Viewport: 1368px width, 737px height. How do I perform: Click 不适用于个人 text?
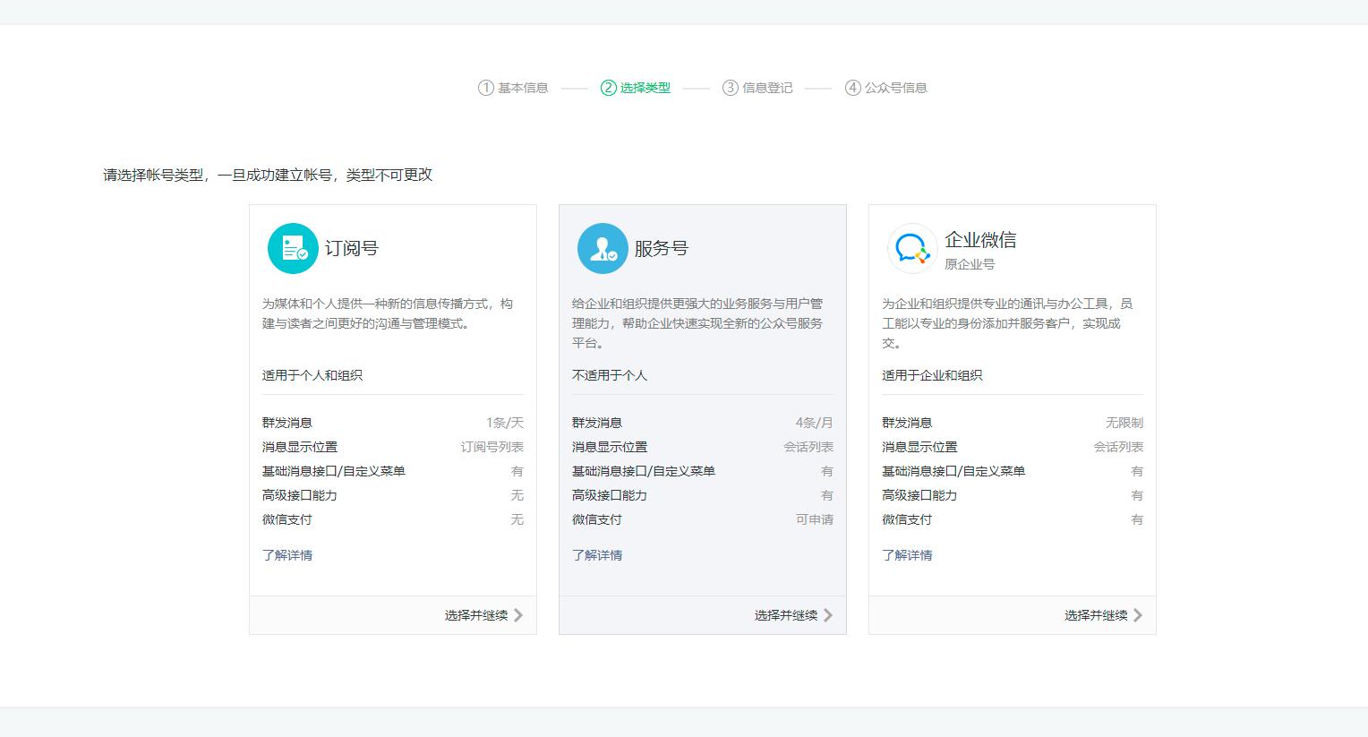coord(610,375)
